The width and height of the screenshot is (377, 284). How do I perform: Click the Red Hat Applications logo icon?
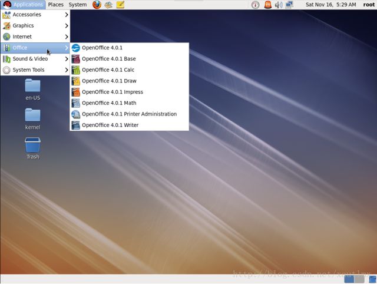7,5
